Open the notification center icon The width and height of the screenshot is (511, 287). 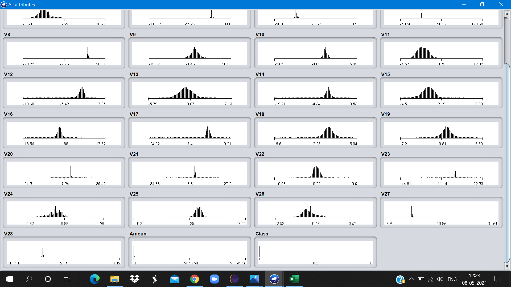pos(497,279)
